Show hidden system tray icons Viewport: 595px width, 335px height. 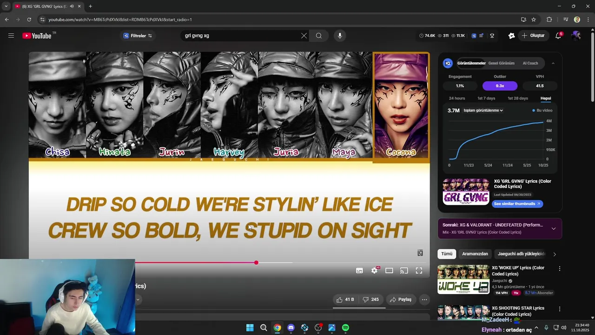pos(536,328)
